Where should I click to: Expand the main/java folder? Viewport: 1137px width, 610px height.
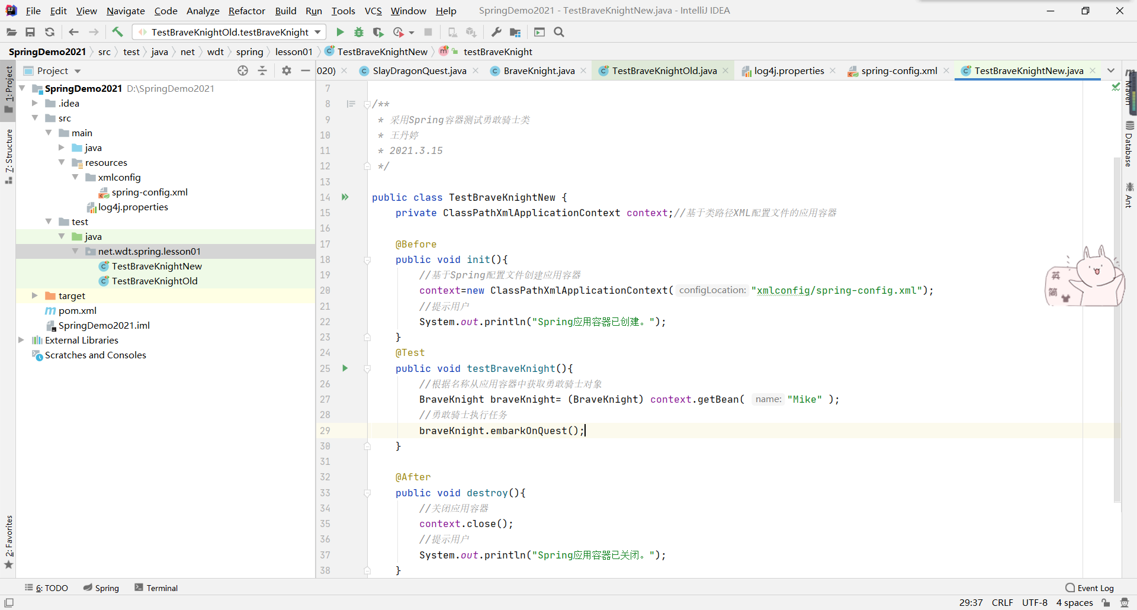click(62, 147)
